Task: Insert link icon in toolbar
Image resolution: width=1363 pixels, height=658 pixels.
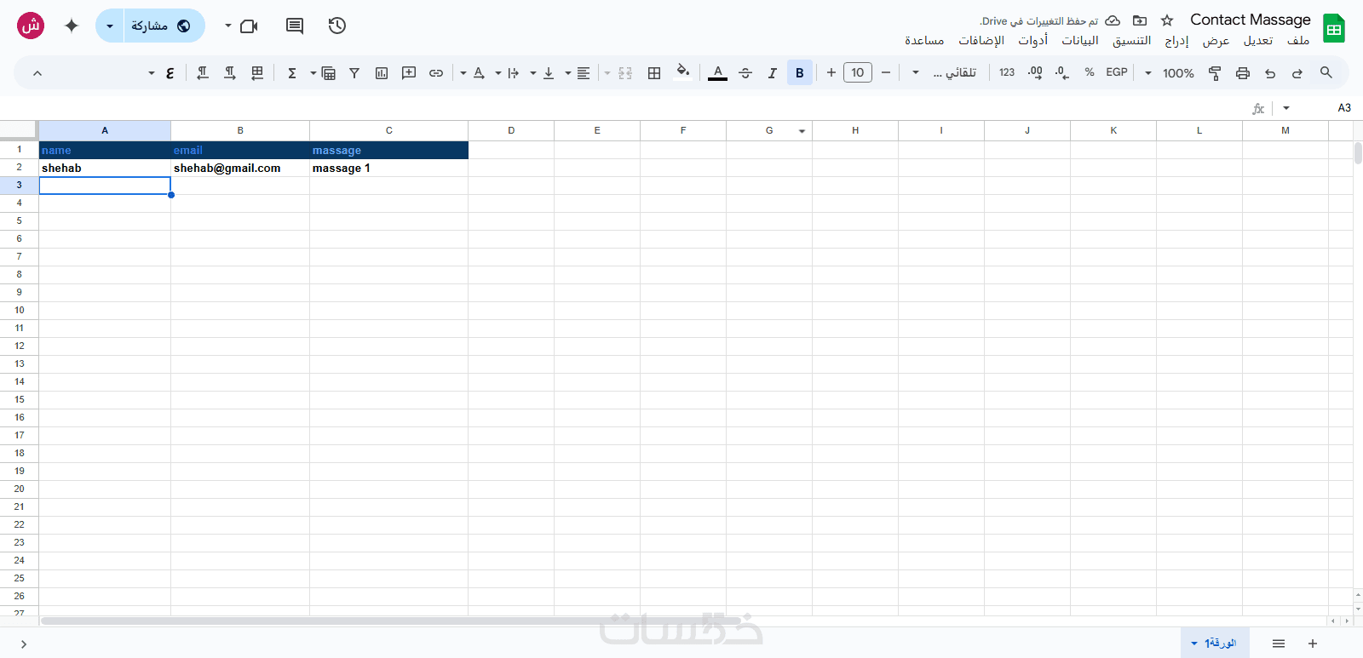Action: point(436,73)
